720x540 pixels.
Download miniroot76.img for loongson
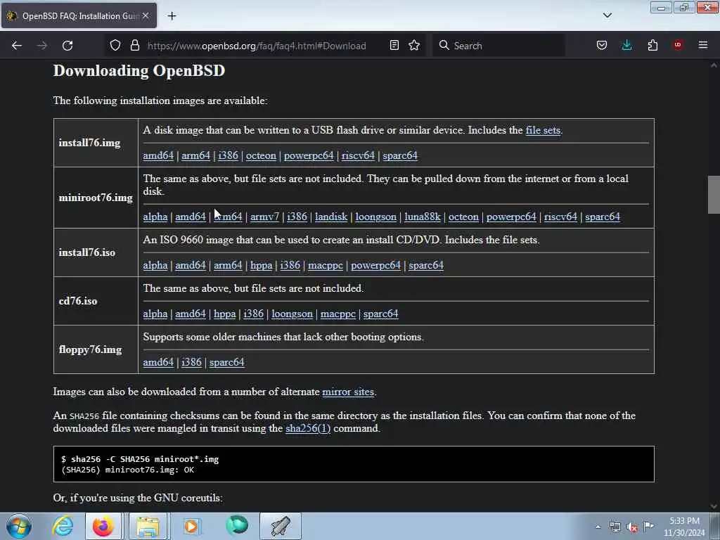point(375,217)
